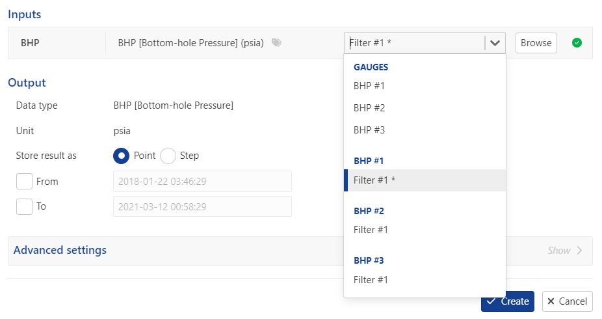
Task: Enable the From date checkbox
Action: [x=24, y=182]
